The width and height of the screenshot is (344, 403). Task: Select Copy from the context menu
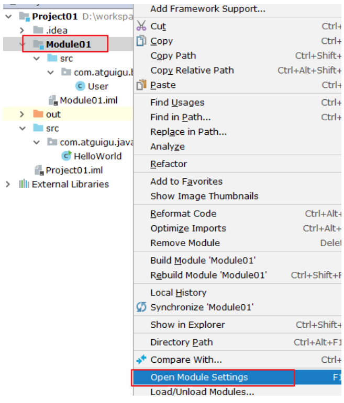point(237,41)
